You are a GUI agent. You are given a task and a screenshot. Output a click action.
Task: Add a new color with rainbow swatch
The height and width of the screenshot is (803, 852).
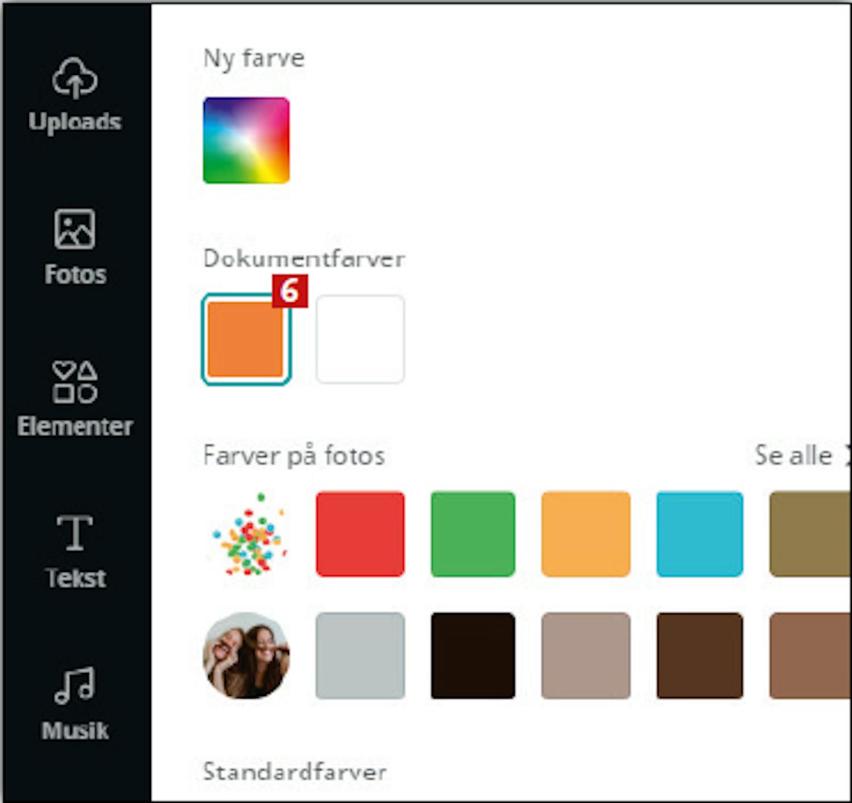pyautogui.click(x=247, y=140)
